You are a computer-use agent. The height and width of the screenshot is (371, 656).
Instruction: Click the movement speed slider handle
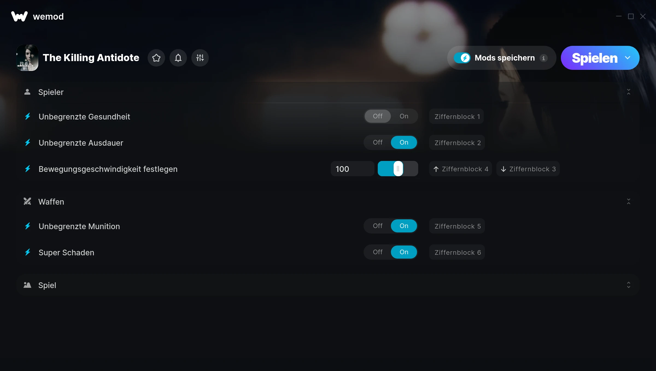click(398, 169)
